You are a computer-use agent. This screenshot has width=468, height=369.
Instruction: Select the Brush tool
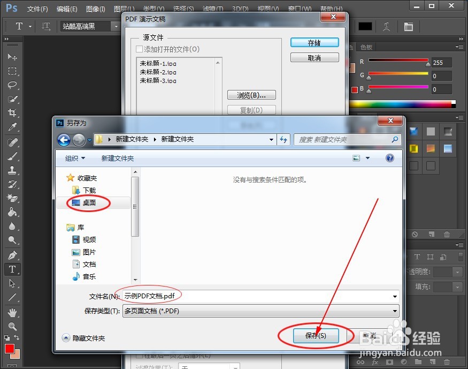[12, 156]
